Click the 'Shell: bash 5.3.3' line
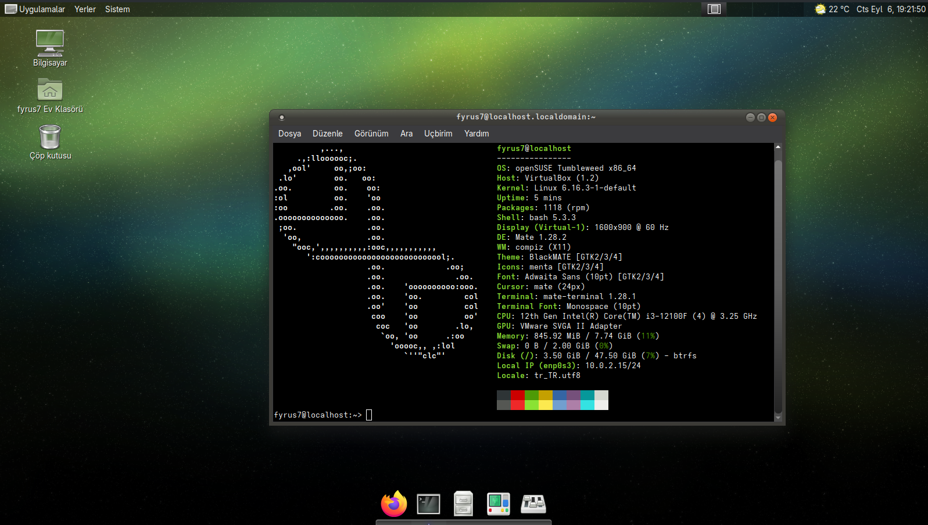 536,217
